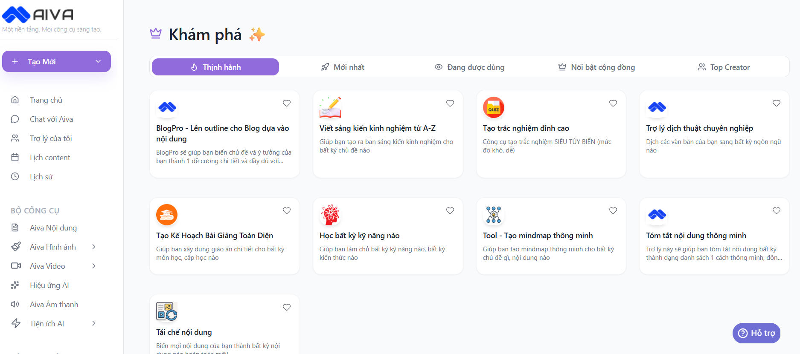This screenshot has height=354, width=800.
Task: Click the Tái chế nội dung card icon
Action: pos(167,311)
